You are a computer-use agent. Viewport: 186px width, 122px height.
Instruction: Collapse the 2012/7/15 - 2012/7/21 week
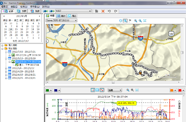tap(6, 52)
